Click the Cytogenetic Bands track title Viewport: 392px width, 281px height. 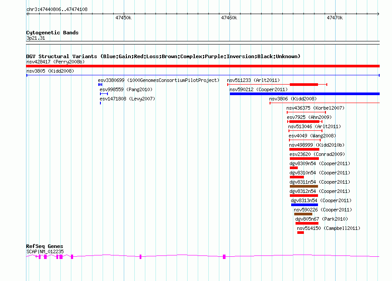tap(52, 33)
